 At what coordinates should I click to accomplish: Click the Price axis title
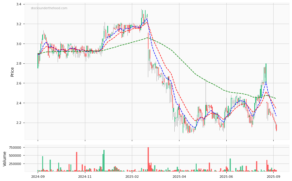tap(12, 72)
